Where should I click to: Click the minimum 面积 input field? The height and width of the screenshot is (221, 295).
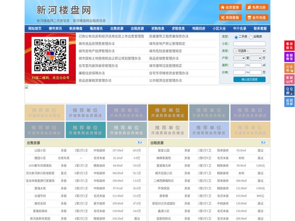tap(239, 65)
